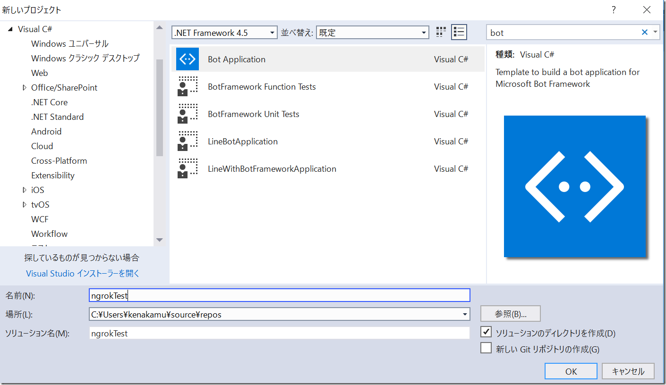This screenshot has height=385, width=666.
Task: Select the .NET Core category
Action: point(49,102)
